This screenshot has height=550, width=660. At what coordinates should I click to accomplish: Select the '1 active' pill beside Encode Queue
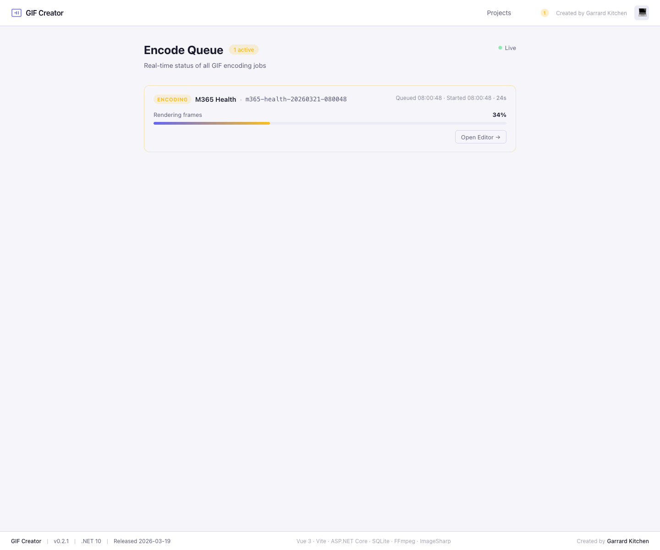pos(243,49)
